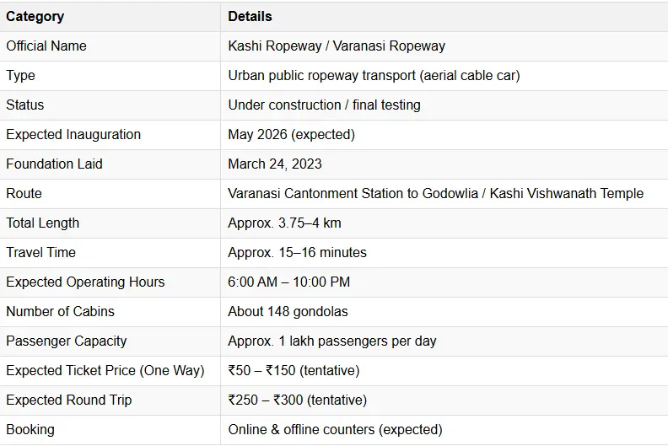Click the Online & offline counters cell

tap(335, 429)
